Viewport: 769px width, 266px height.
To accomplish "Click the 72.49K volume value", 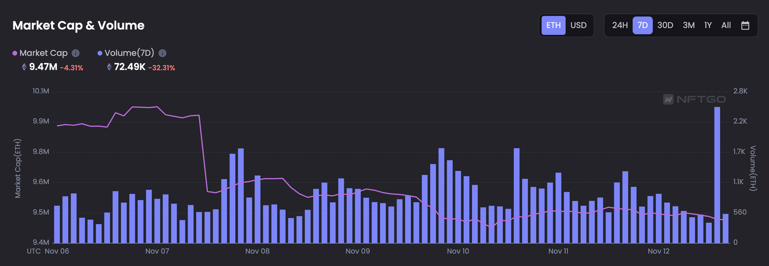I will [x=130, y=67].
